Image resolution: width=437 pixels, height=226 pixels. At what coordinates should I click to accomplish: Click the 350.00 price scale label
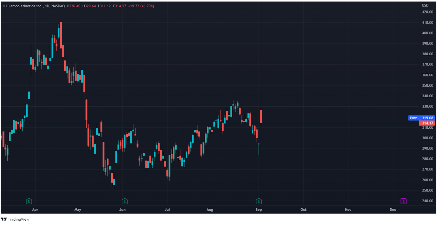(428, 85)
